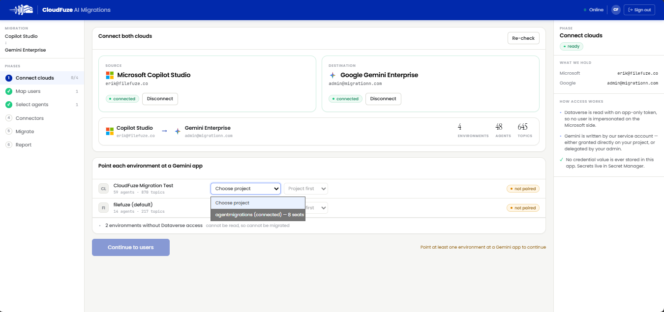The image size is (664, 312).
Task: Click the Gemini sparkle icon in summary row
Action: [x=178, y=131]
